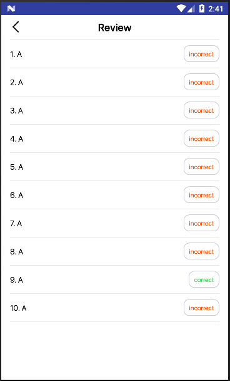Tap the incorrect label on question 3
230x381 pixels.
coord(201,110)
